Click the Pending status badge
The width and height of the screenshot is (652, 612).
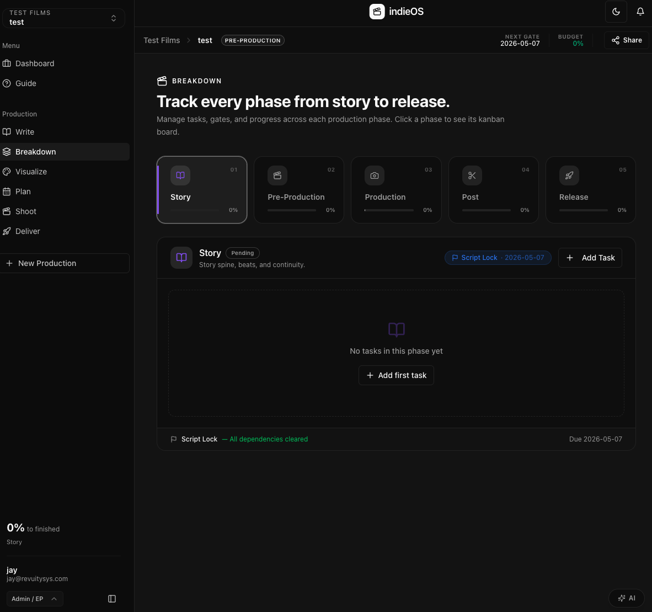click(242, 253)
